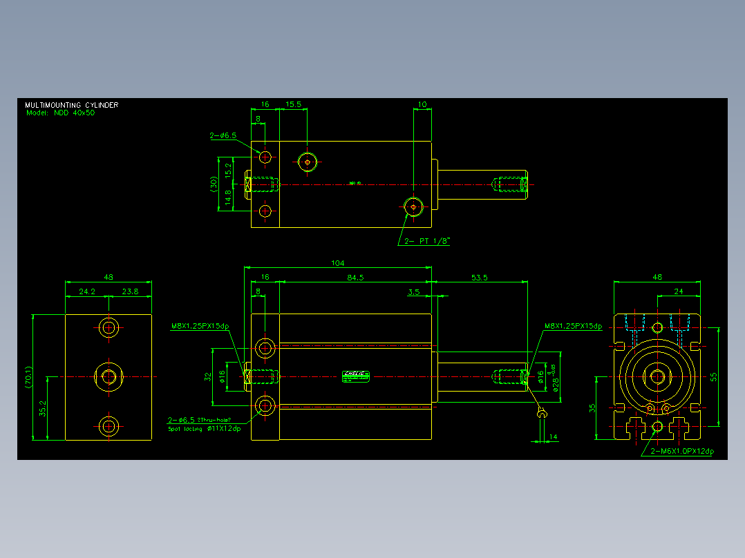Select the "Spot facing ø11X12dp" note

(205, 428)
